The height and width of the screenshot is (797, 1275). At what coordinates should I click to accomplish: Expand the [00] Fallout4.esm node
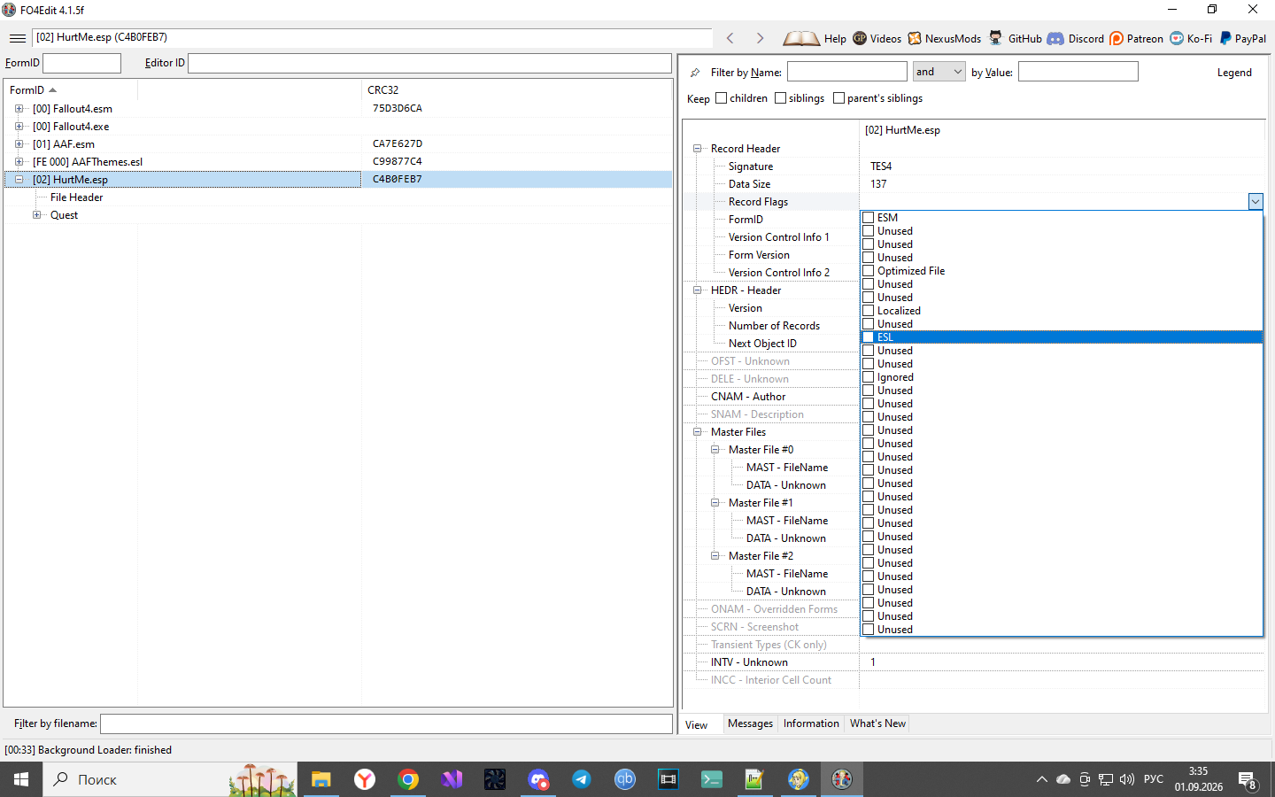(19, 109)
